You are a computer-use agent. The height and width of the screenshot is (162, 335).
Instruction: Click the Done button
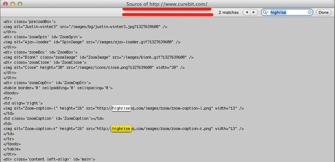coord(323,12)
